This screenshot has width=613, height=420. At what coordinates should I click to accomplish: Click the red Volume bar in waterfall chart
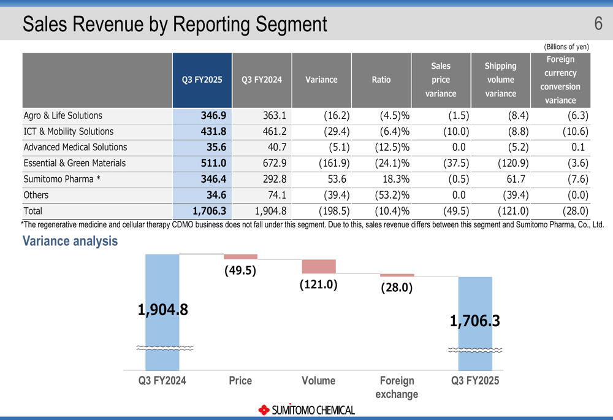319,267
